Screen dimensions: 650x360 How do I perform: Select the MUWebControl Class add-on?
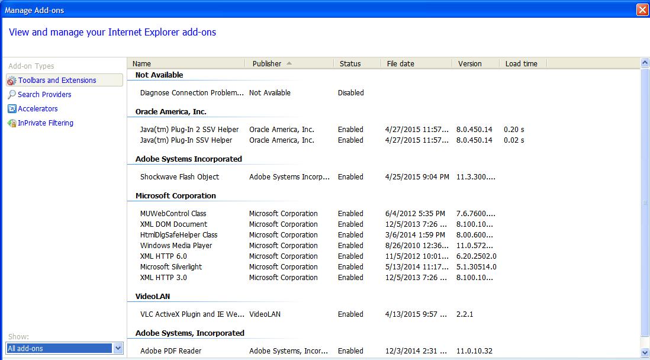click(x=173, y=214)
